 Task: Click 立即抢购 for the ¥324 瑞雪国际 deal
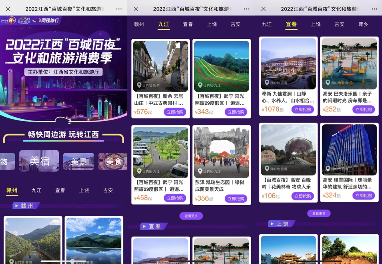coord(364,195)
